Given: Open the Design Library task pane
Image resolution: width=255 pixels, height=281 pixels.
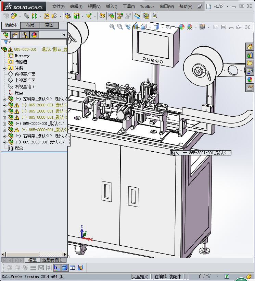Looking at the screenshot, I should tap(250, 55).
